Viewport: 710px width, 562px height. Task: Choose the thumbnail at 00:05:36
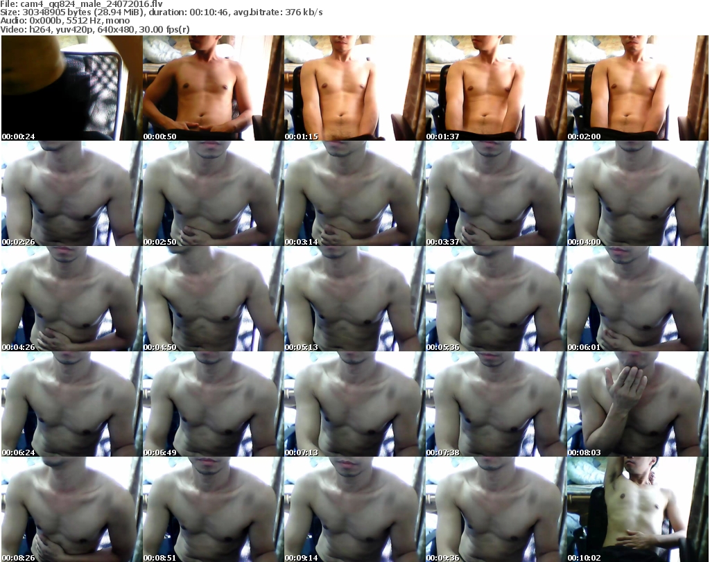496,299
